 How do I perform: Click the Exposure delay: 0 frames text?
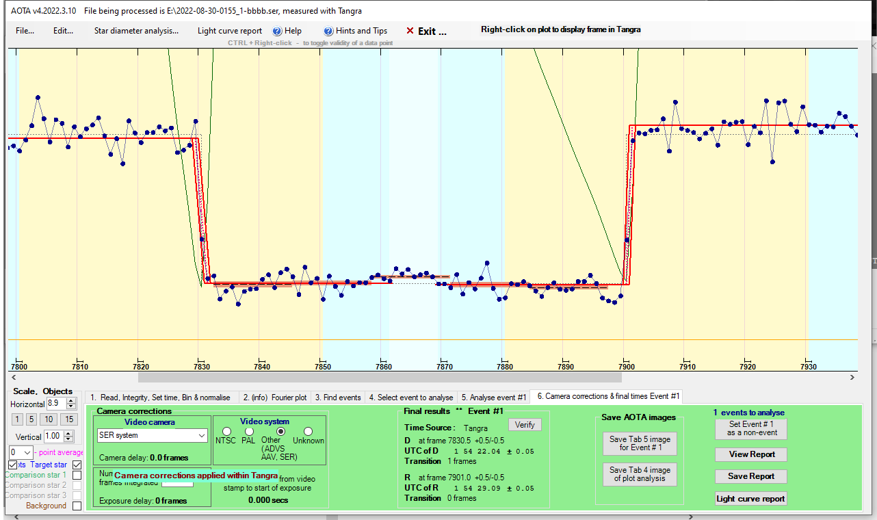pos(143,501)
